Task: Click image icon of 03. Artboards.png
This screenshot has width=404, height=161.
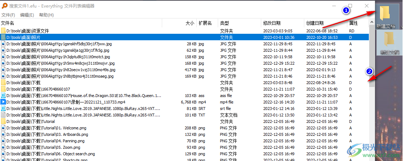Action: click(x=3, y=134)
